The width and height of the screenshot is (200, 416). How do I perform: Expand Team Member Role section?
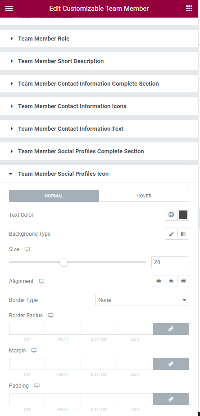99,38
